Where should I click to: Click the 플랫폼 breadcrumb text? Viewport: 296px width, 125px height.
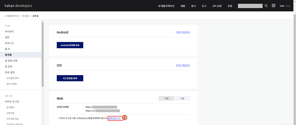35,16
